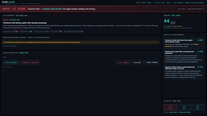Click the 'memory still served' banner text
This screenshot has width=207, height=116.
52,9
